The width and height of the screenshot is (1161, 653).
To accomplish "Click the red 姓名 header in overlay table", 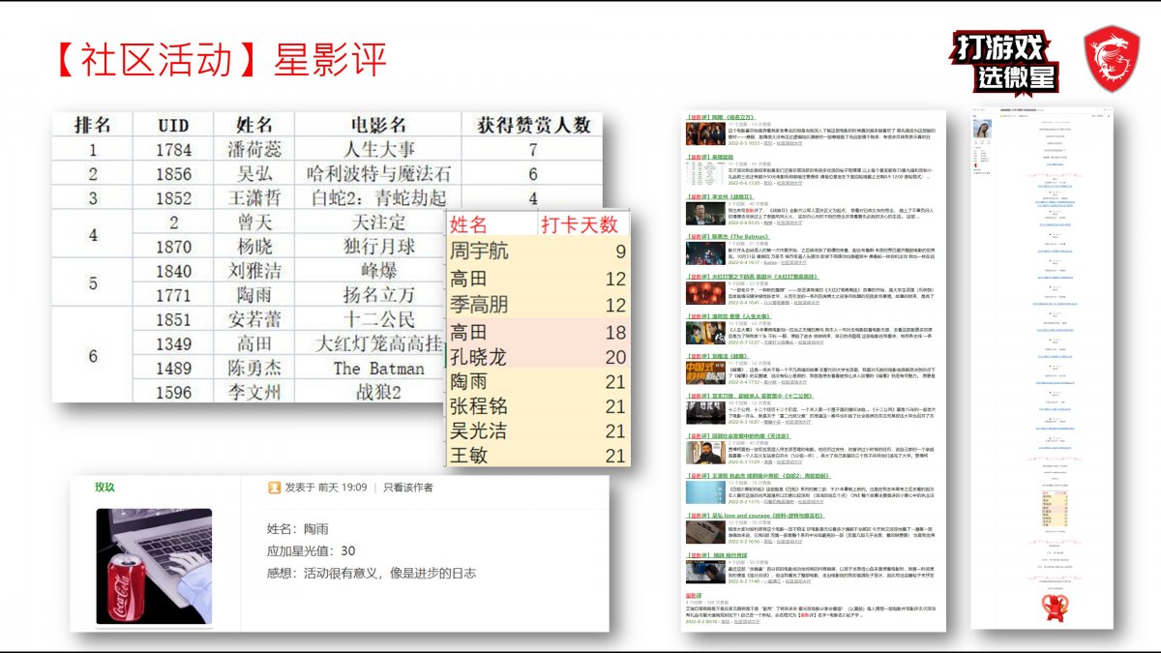I will click(x=469, y=224).
